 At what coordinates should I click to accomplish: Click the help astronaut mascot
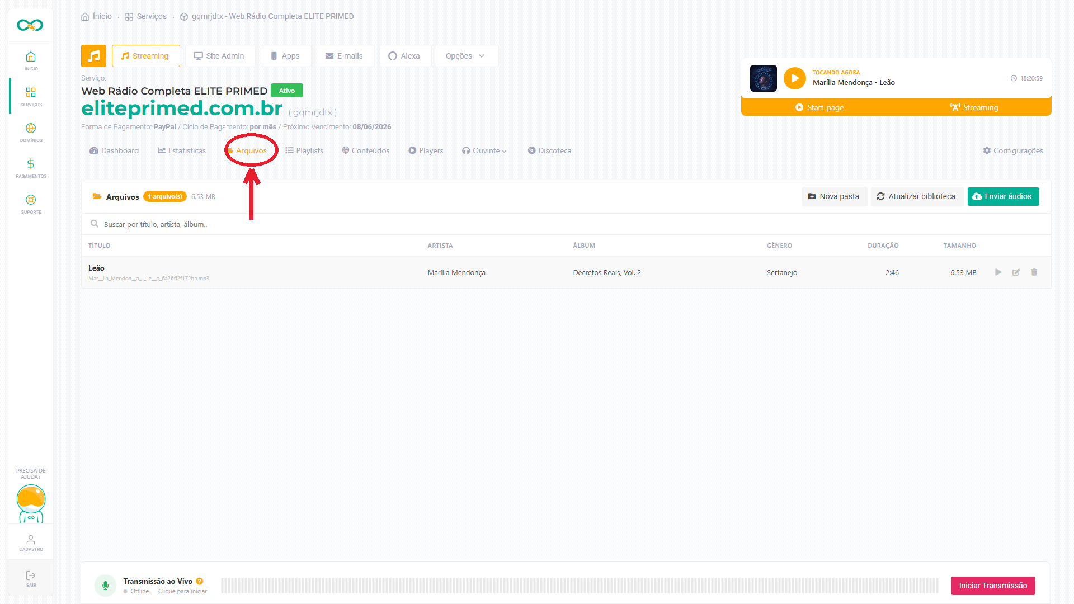(x=31, y=503)
